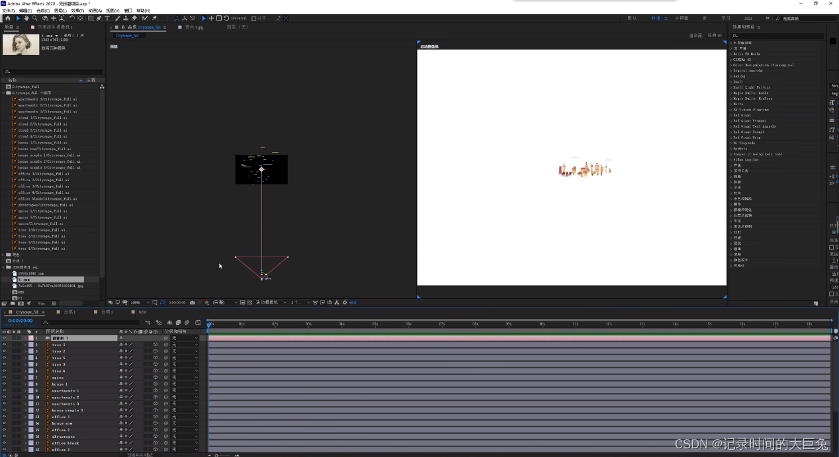This screenshot has height=457, width=839.
Task: Toggle 3D cube switch for apartments 1 layer
Action: coord(155,391)
